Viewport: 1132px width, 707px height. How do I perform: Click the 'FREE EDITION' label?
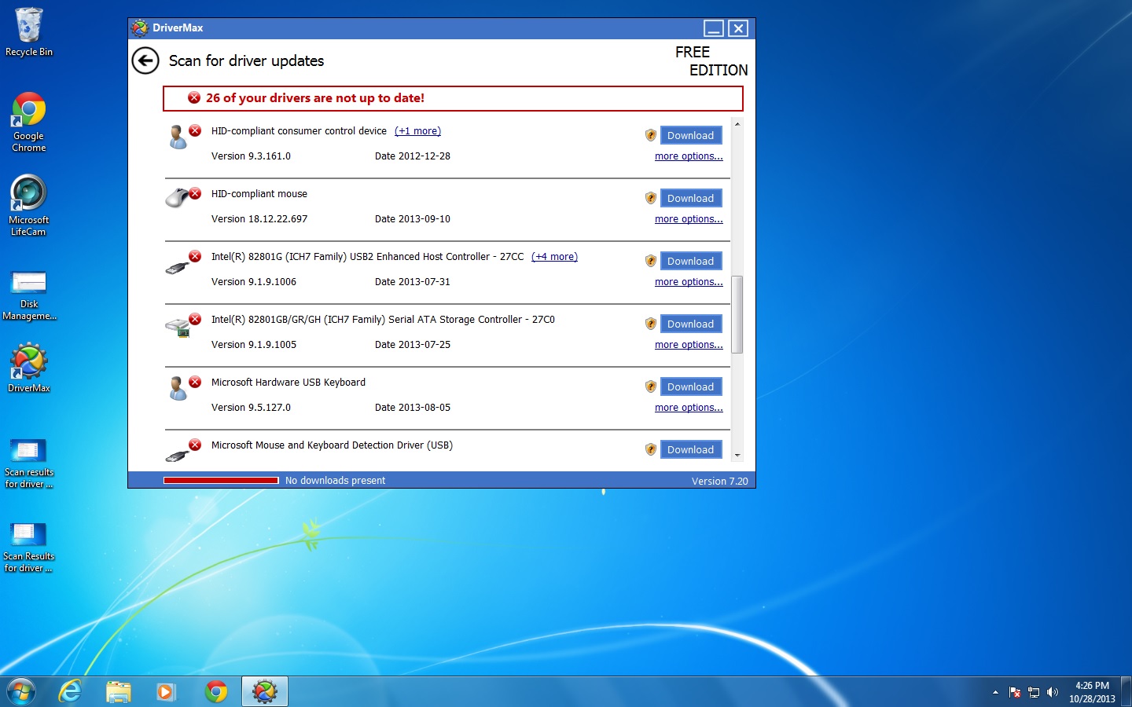pyautogui.click(x=711, y=61)
